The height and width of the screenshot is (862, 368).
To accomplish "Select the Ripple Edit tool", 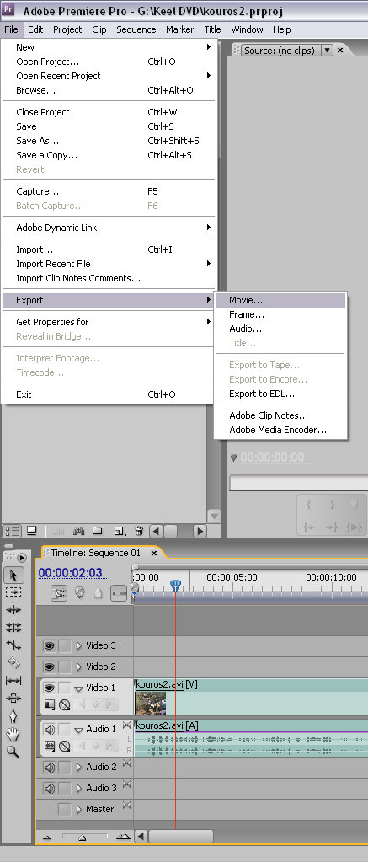I will pos(13,610).
